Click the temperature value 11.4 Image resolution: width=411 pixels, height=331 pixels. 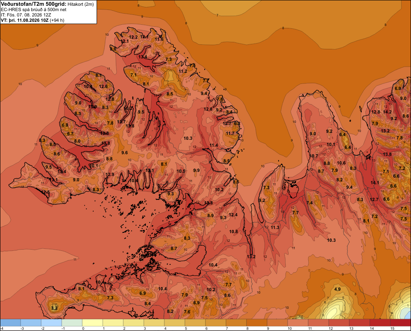pos(214,145)
